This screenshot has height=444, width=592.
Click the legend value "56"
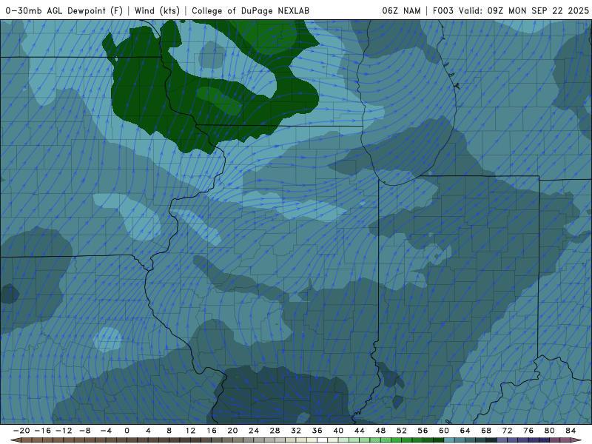tap(423, 431)
